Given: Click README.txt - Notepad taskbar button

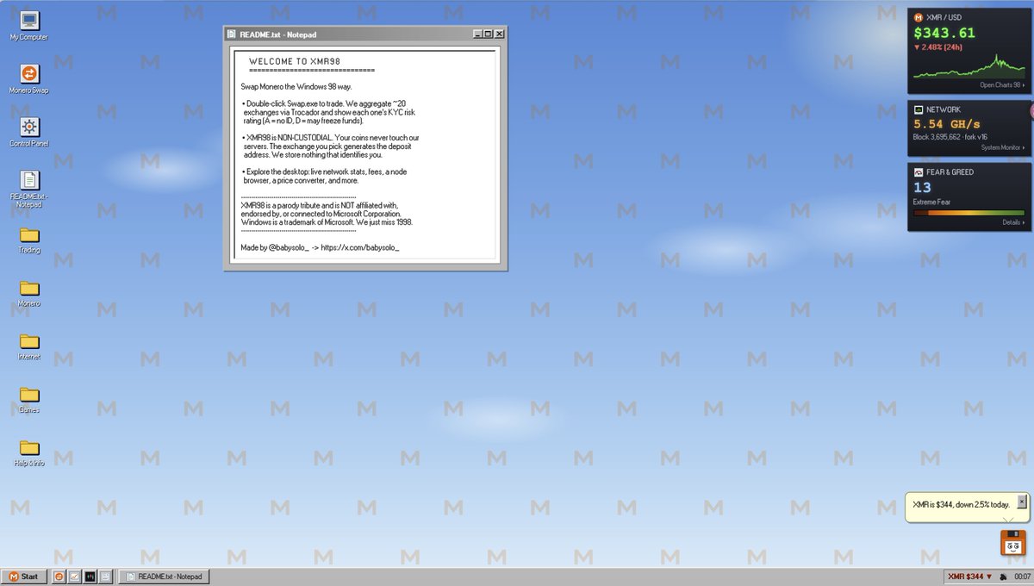Looking at the screenshot, I should [x=164, y=577].
